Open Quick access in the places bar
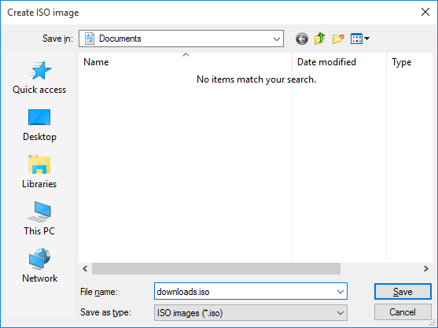This screenshot has width=438, height=328. (39, 78)
